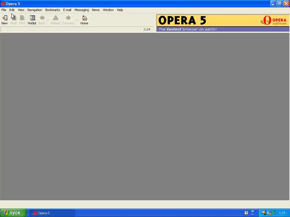Click the Back arrow icon

(x=42, y=20)
